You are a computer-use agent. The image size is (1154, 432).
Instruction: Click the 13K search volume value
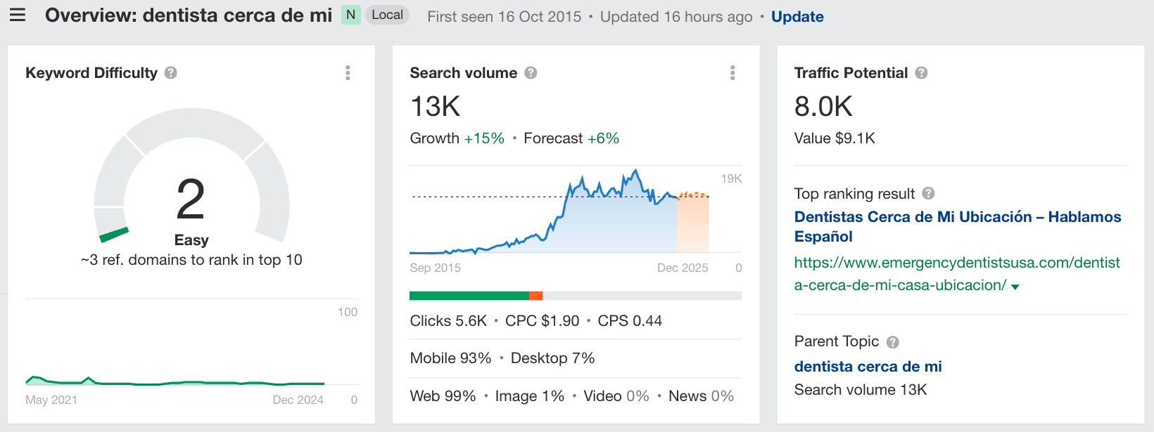click(x=435, y=107)
